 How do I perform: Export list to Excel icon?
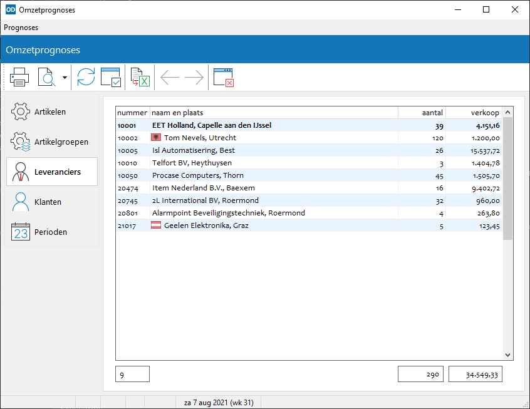pos(140,78)
